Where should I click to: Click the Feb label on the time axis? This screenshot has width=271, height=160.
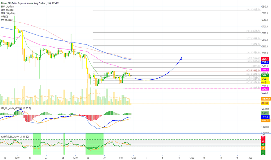pos(121,158)
